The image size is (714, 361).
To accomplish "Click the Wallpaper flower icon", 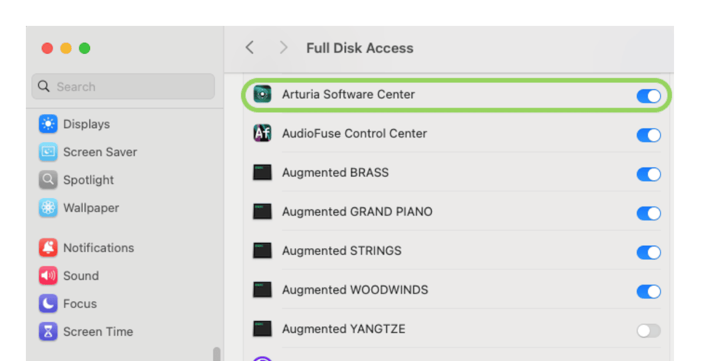I will 48,208.
